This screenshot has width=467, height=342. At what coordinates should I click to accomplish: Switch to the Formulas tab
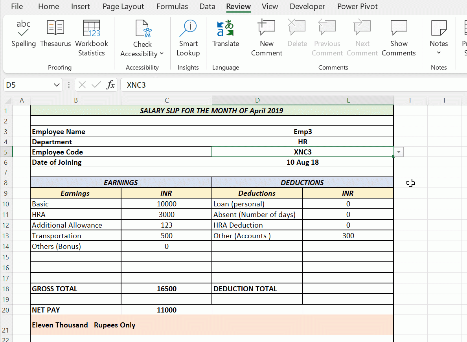172,7
